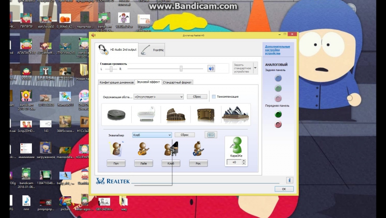Select the sewer manhole environment preset
The height and width of the screenshot is (218, 386).
[x=116, y=115]
